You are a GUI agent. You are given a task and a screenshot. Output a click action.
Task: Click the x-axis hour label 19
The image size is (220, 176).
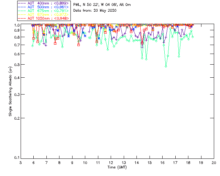(x=201, y=163)
